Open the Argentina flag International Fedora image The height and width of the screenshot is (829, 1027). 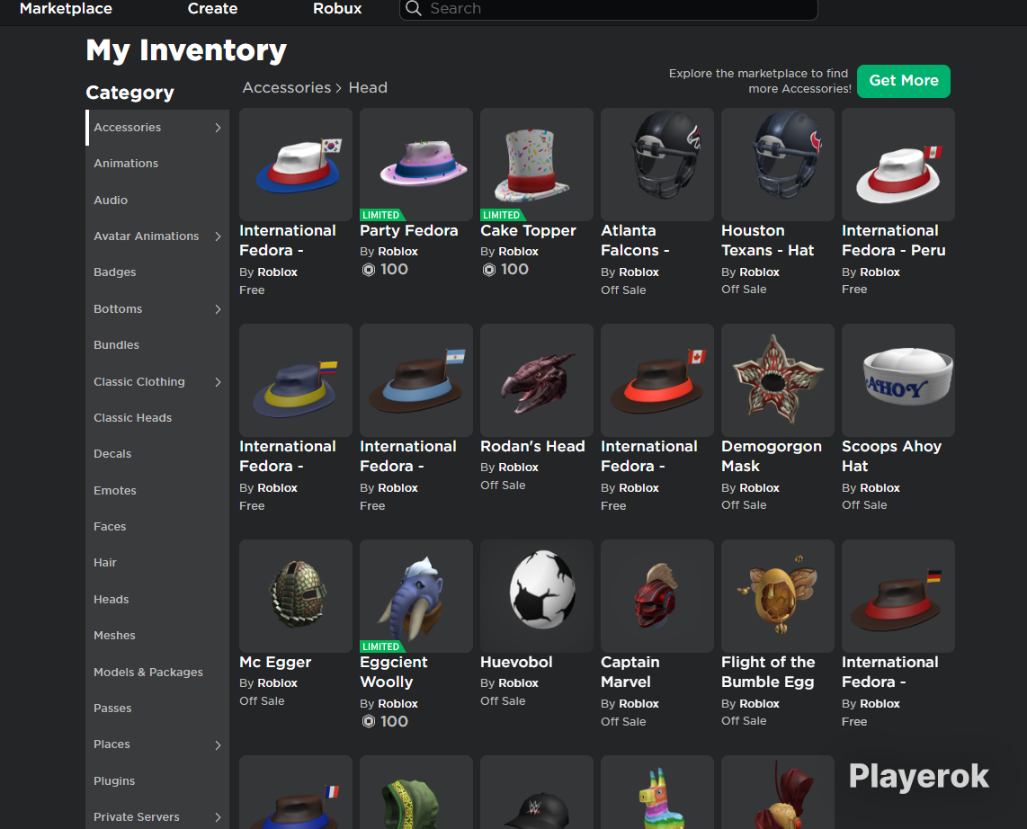tap(416, 380)
